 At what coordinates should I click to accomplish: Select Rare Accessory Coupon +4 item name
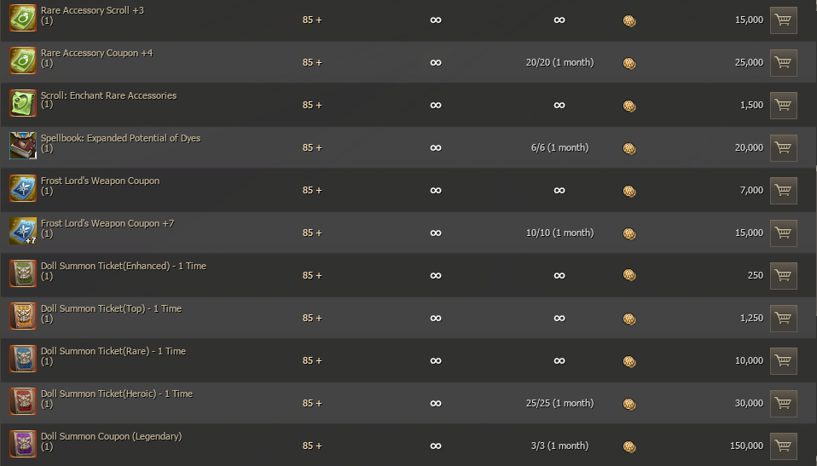point(96,53)
